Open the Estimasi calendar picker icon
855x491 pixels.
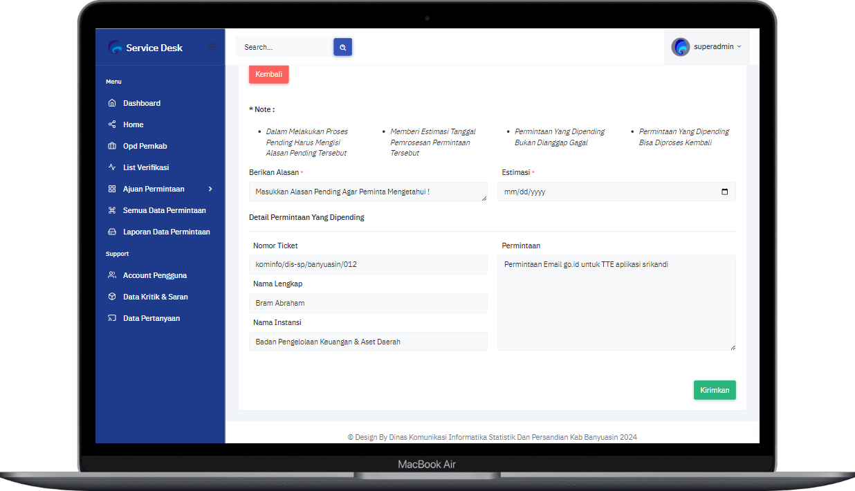point(724,192)
